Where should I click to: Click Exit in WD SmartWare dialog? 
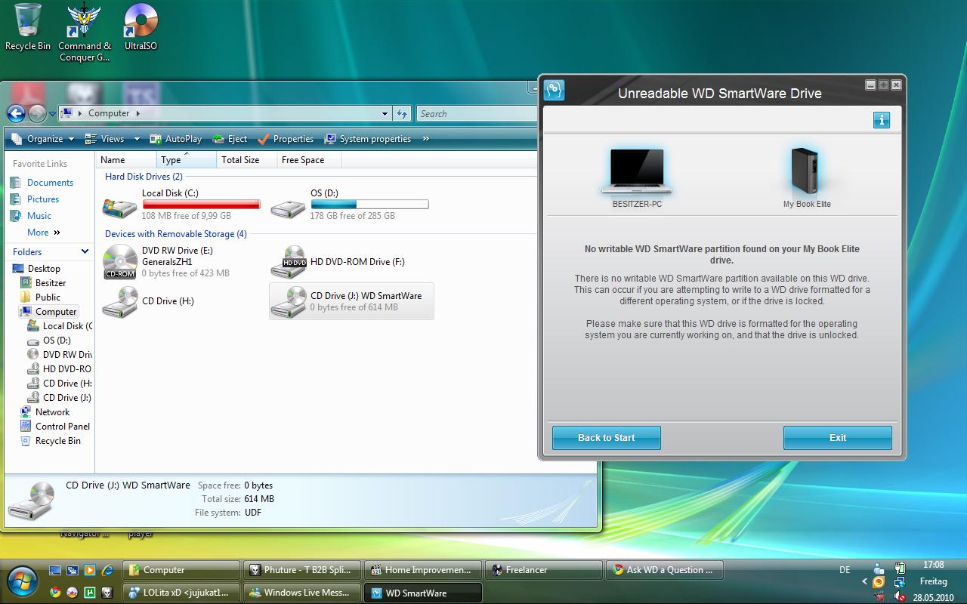[837, 438]
